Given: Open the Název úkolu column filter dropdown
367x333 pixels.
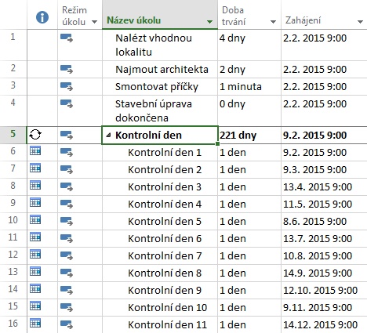Looking at the screenshot, I should 209,22.
